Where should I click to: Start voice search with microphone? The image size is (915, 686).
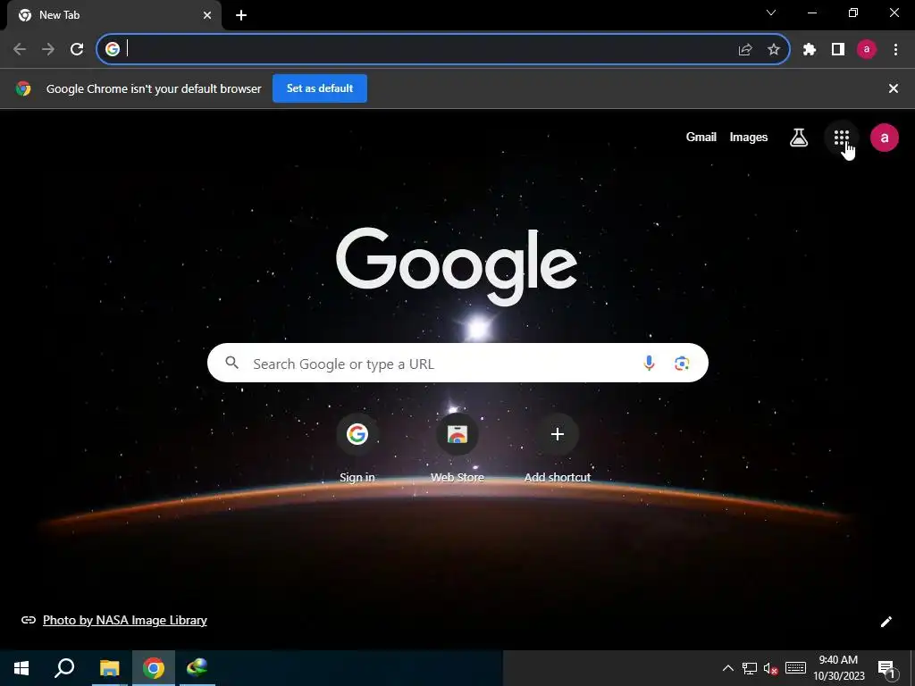pos(649,364)
